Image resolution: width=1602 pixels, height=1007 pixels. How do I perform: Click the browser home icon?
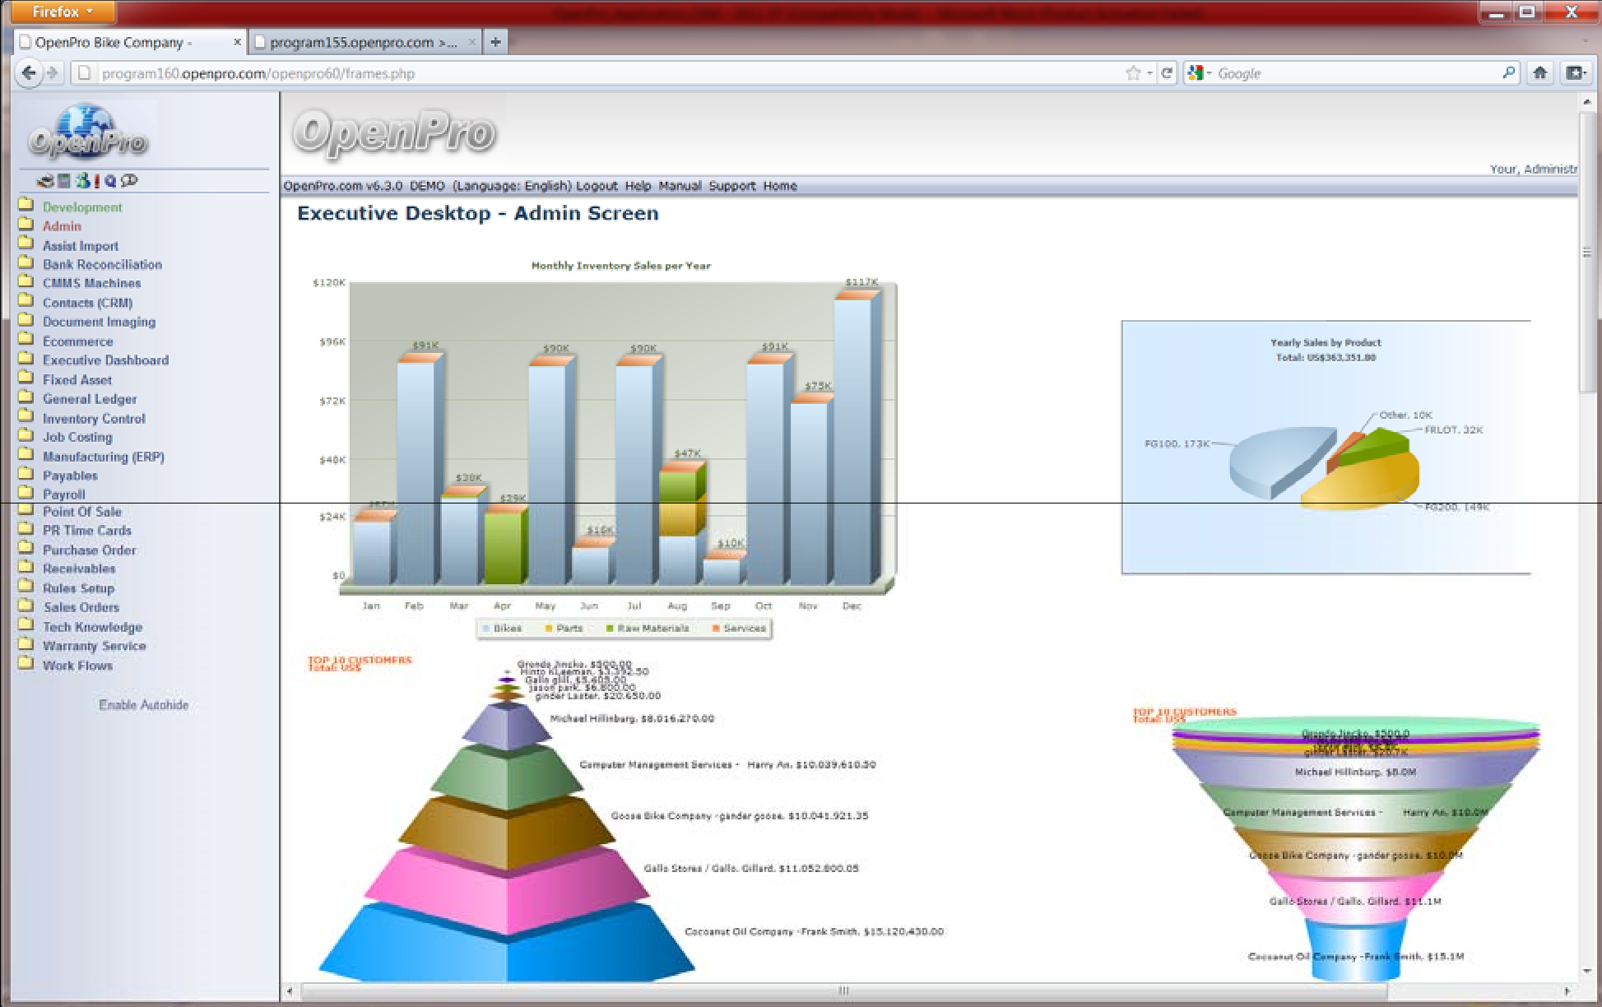[x=1539, y=73]
